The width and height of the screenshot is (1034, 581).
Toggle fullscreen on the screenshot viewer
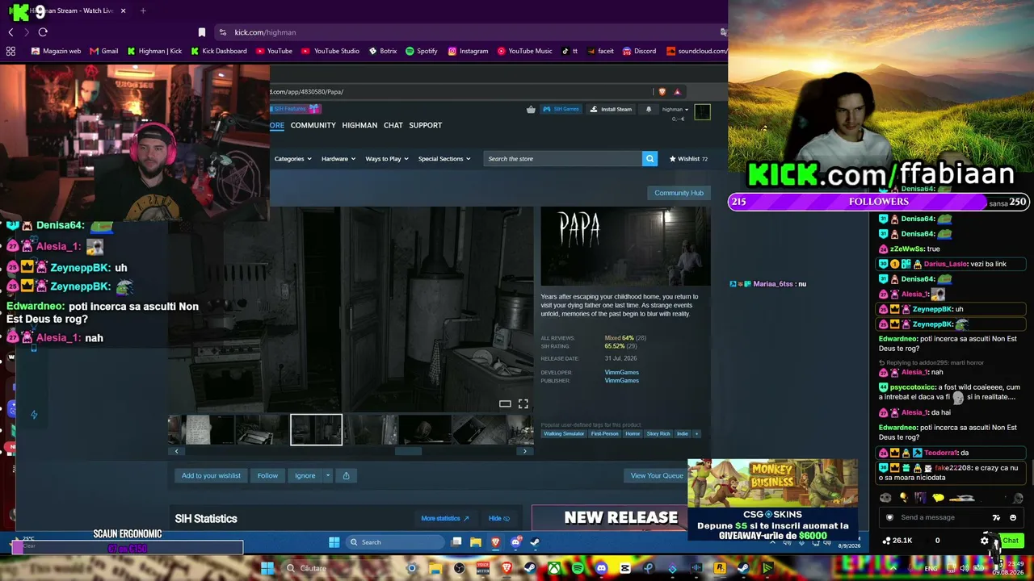(x=523, y=403)
